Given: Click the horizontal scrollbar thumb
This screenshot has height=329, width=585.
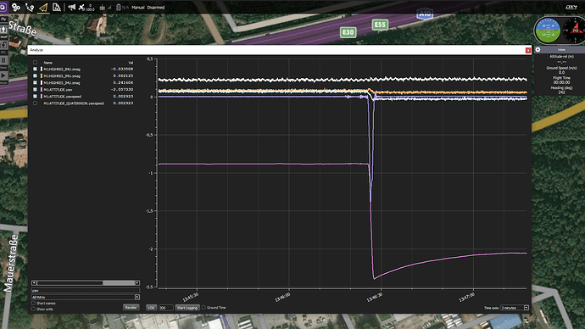Looking at the screenshot, I should [119, 282].
